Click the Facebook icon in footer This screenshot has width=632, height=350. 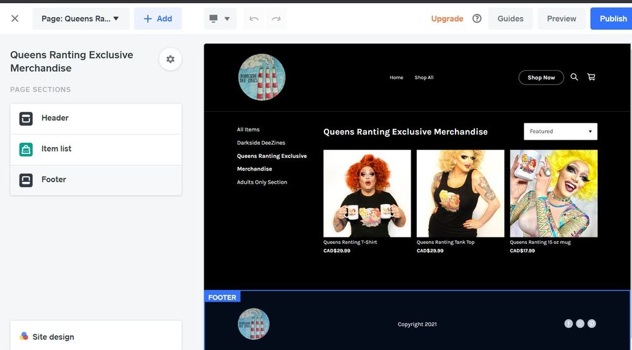[x=569, y=323]
